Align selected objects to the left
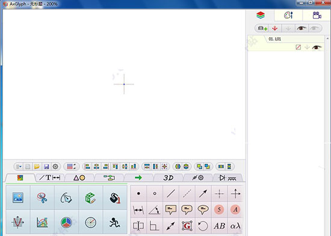This screenshot has width=331, height=236. click(87, 167)
